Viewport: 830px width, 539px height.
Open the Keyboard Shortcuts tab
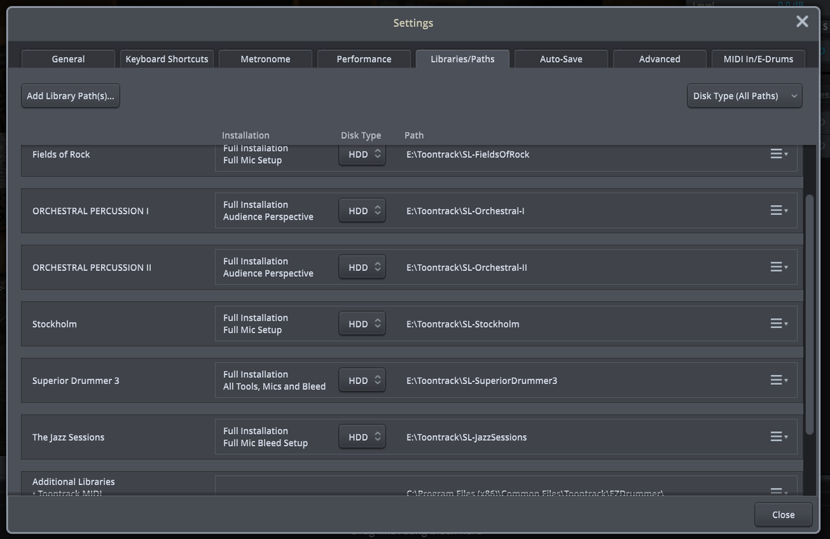tap(167, 59)
